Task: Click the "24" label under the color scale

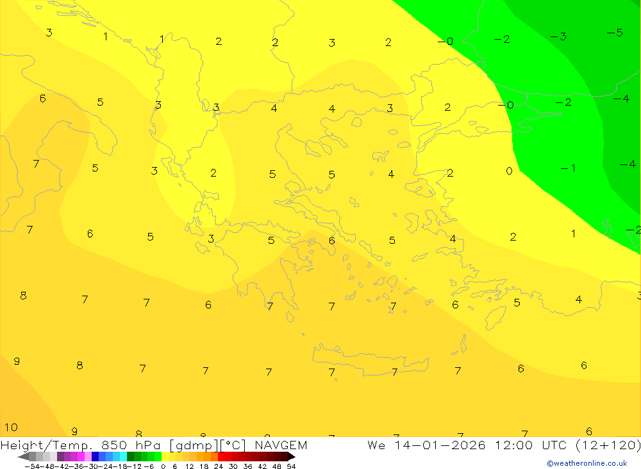Action: click(x=219, y=466)
